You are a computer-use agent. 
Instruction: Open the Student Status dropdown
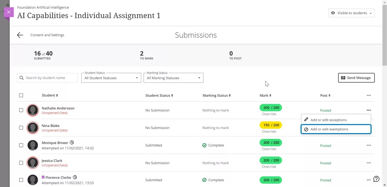pyautogui.click(x=111, y=78)
